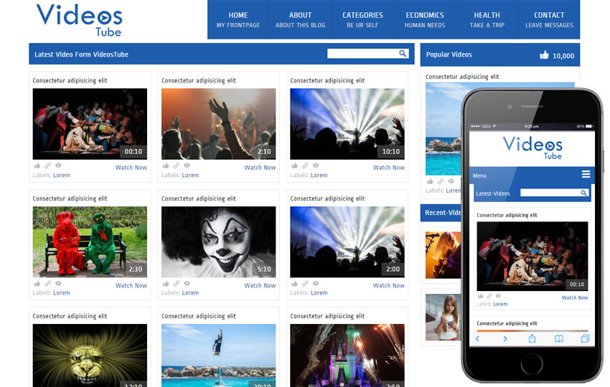The image size is (610, 387).
Task: Click eye icon under the 2:00 video
Action: pos(316,284)
